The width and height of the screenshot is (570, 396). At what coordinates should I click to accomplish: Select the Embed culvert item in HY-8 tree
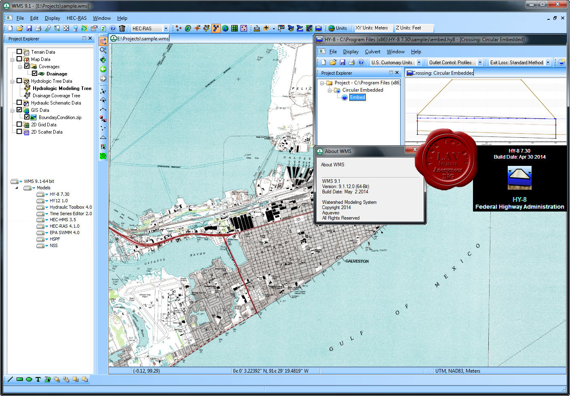(357, 97)
